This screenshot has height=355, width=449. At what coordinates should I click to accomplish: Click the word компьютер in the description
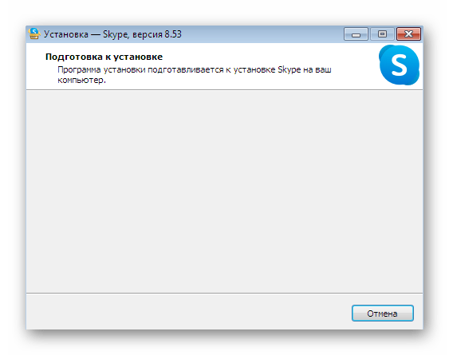[x=81, y=81]
